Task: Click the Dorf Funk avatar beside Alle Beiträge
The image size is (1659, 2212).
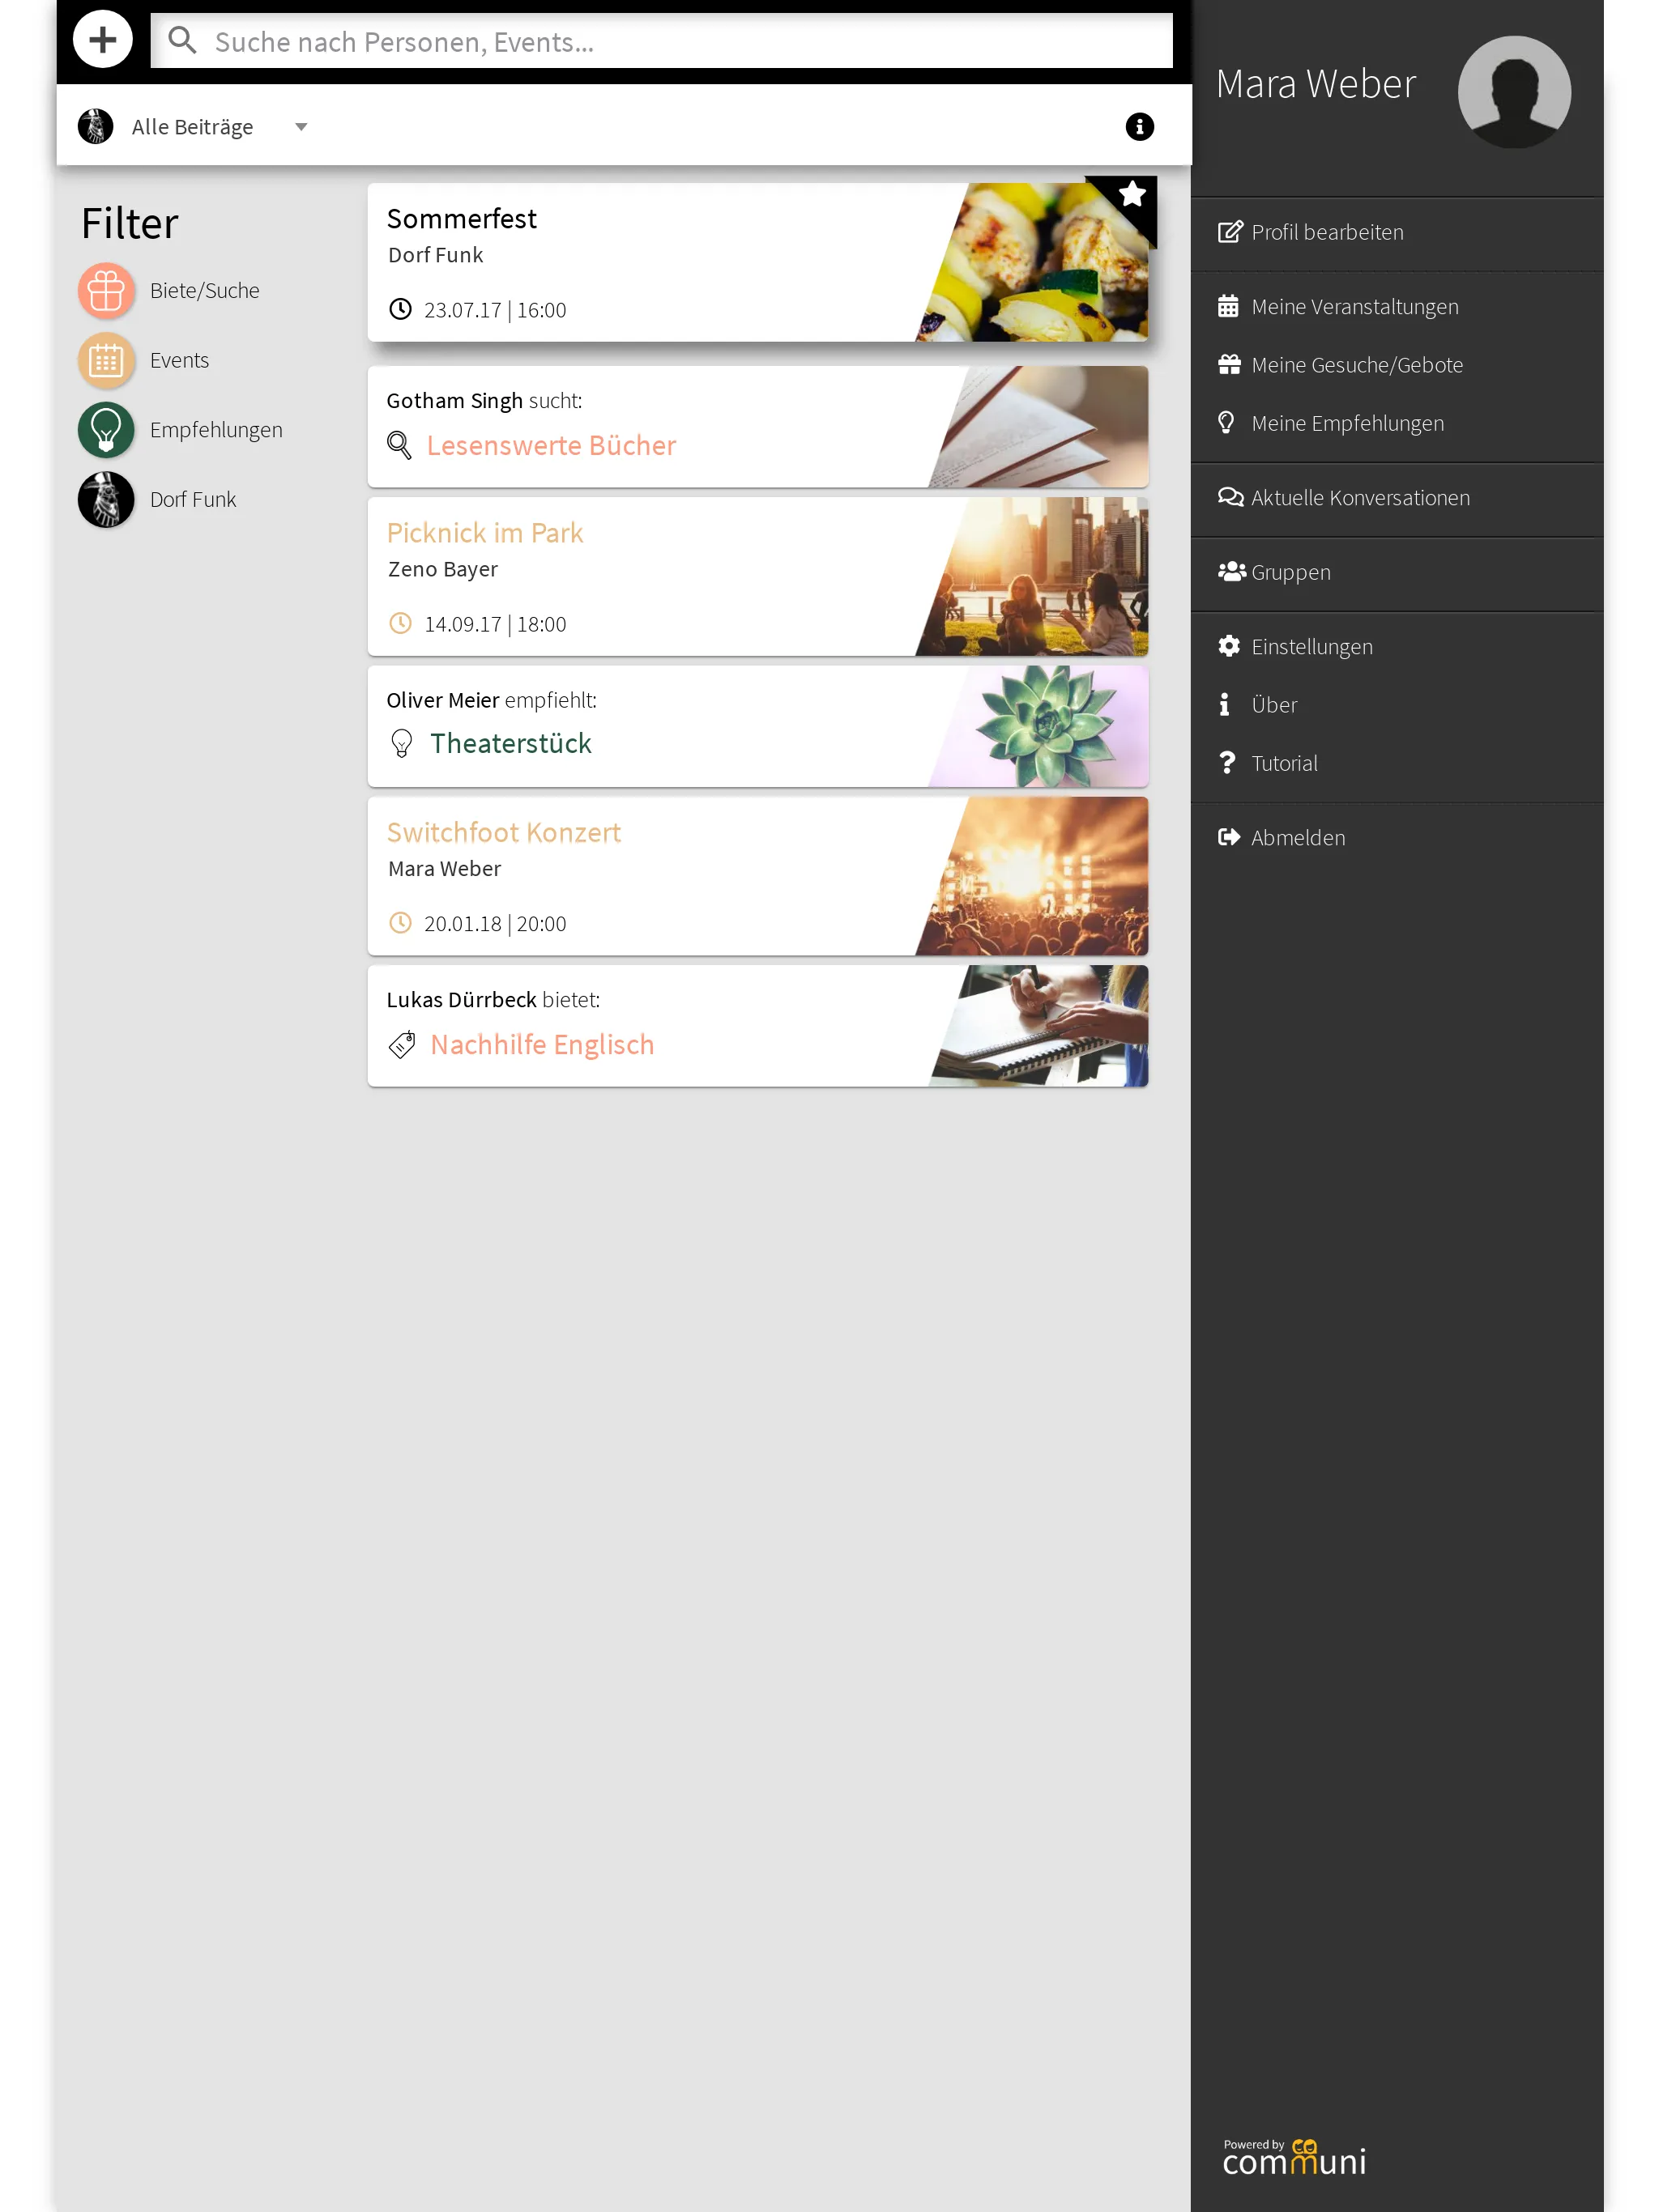Action: (96, 127)
